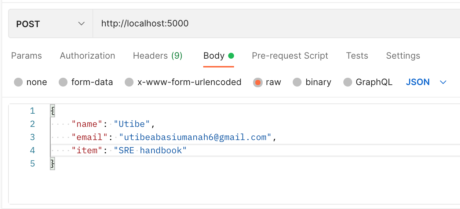Viewport: 460px width, 209px height.
Task: Click the request URL field
Action: [276, 24]
